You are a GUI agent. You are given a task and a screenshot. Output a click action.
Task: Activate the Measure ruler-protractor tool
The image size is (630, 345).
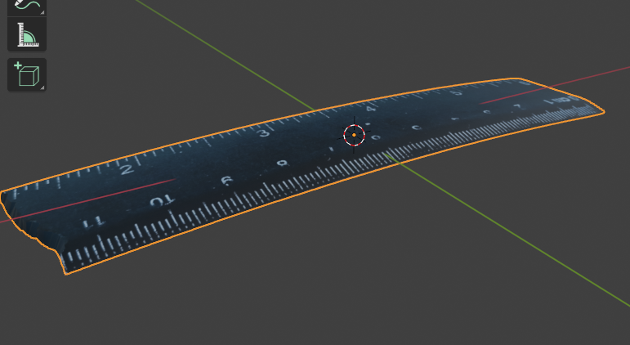pyautogui.click(x=26, y=35)
